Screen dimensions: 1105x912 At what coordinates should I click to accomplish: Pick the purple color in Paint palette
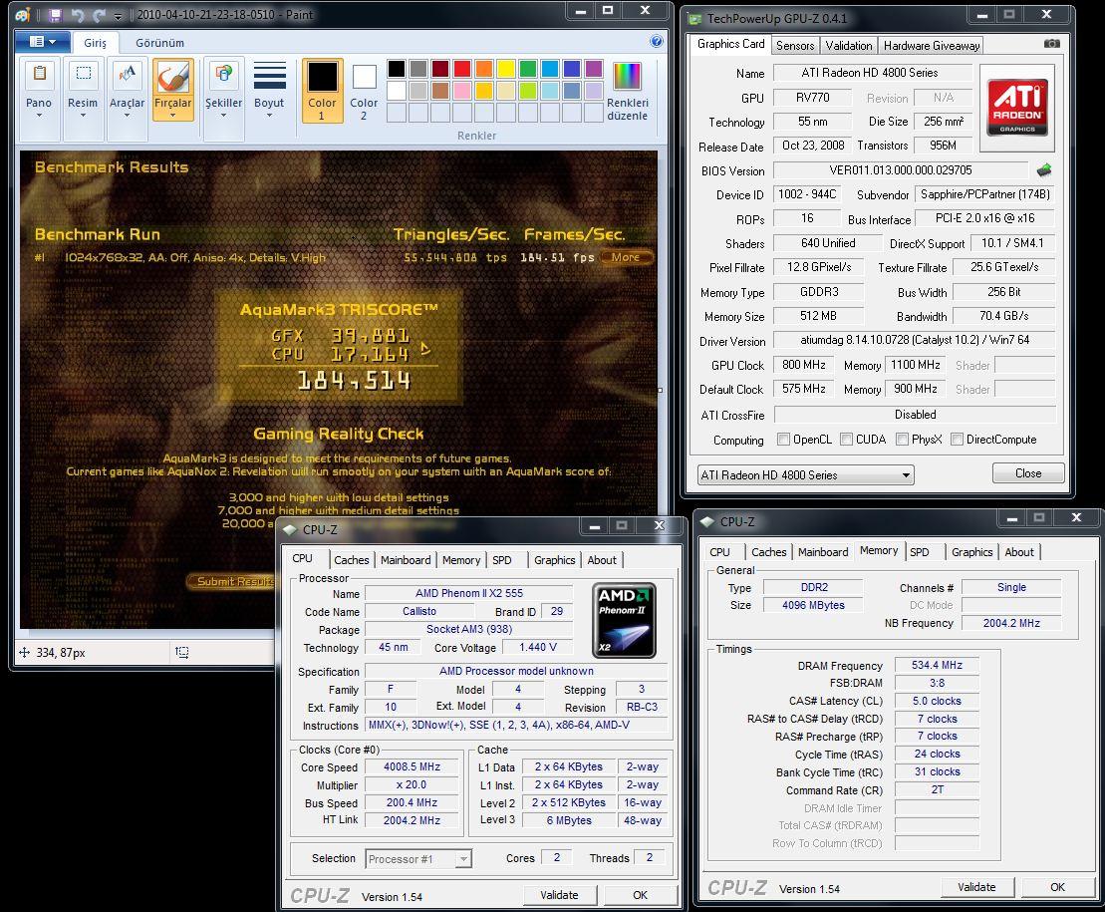click(x=594, y=69)
